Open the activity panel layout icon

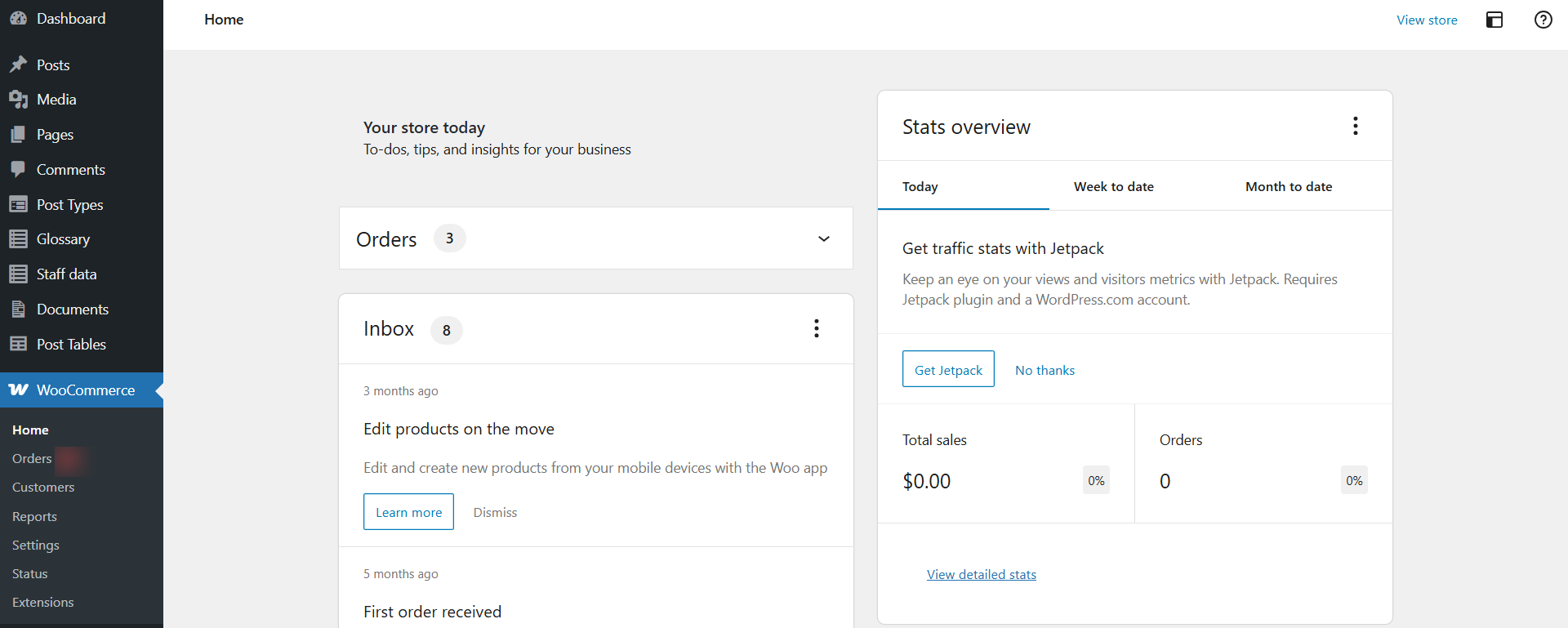point(1494,20)
